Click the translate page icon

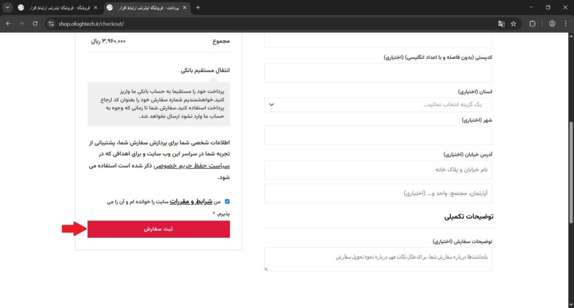click(501, 24)
